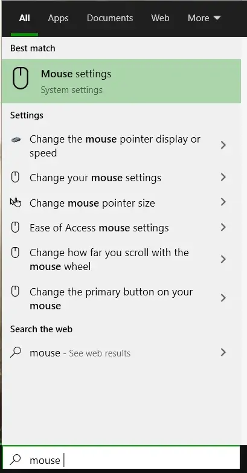This screenshot has width=247, height=473.
Task: Expand the Change your mouse settings chevron
Action: click(x=223, y=177)
